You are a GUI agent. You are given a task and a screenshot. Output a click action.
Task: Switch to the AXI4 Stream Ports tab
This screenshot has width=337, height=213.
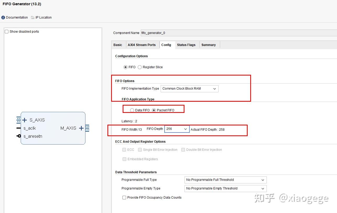click(x=142, y=45)
